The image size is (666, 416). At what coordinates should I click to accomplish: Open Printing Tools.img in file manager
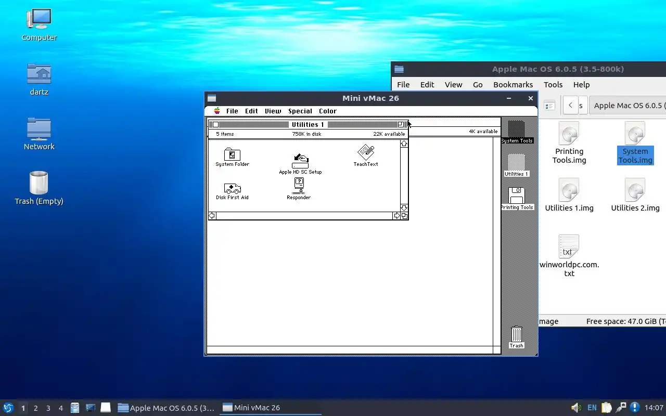point(569,142)
